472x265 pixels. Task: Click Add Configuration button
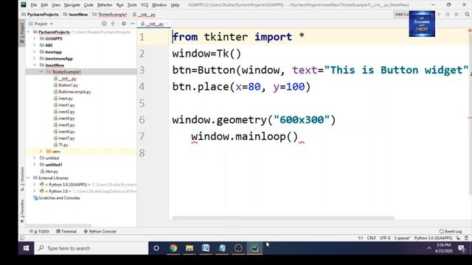[x=401, y=14]
